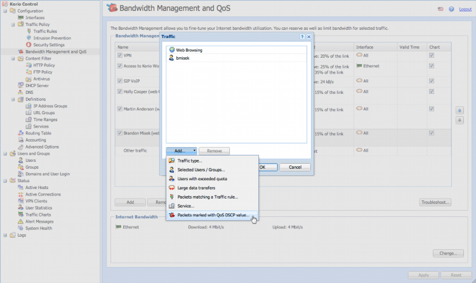Open Domains and User Login
The width and height of the screenshot is (476, 283).
(x=48, y=174)
